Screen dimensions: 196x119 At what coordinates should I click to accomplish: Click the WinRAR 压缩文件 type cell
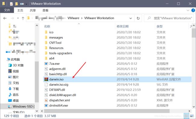(169, 79)
